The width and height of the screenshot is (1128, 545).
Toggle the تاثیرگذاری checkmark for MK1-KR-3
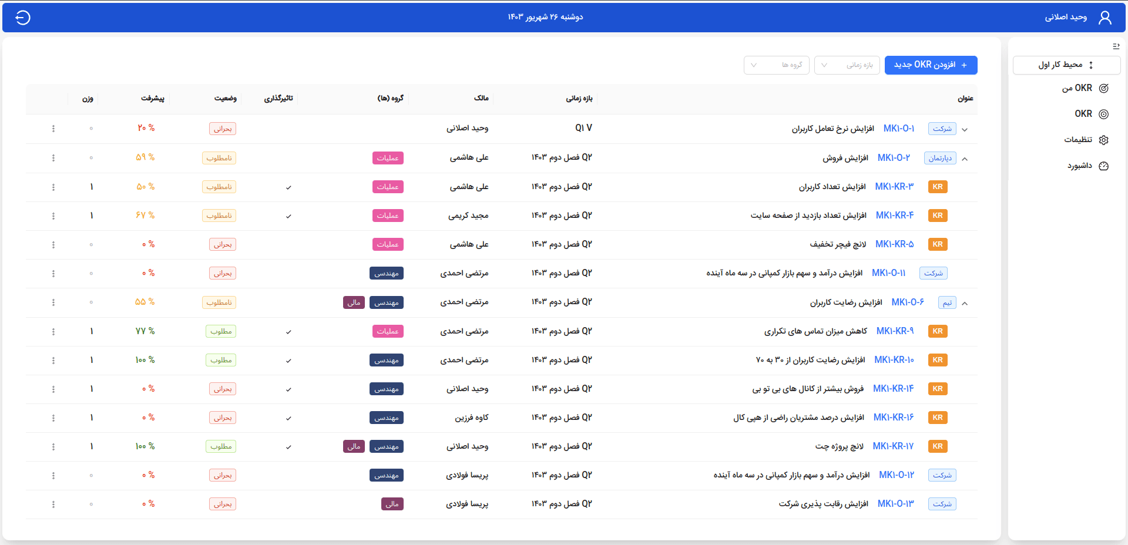click(288, 187)
